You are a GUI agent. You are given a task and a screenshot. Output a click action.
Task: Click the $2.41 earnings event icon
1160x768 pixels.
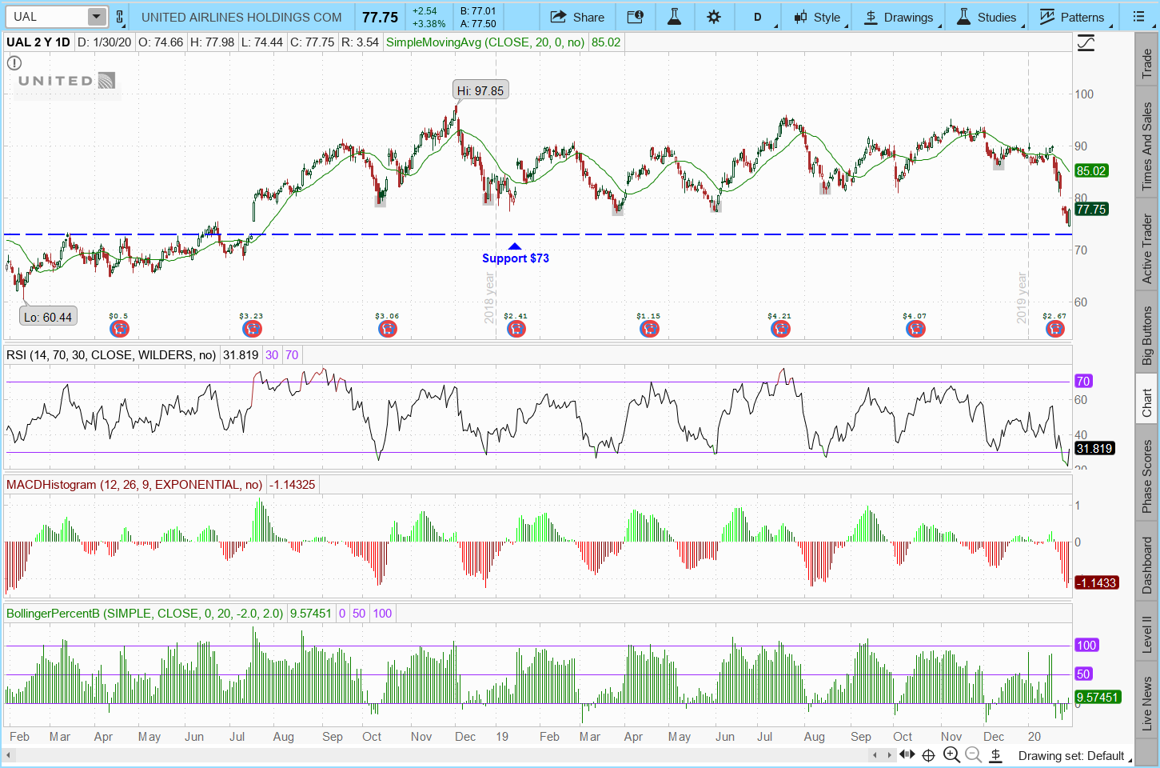516,328
